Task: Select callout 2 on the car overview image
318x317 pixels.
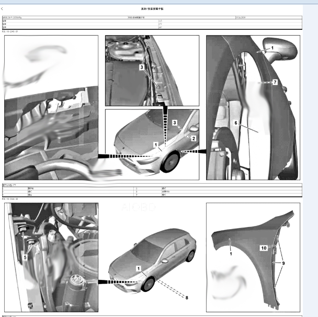Action: coord(194,139)
